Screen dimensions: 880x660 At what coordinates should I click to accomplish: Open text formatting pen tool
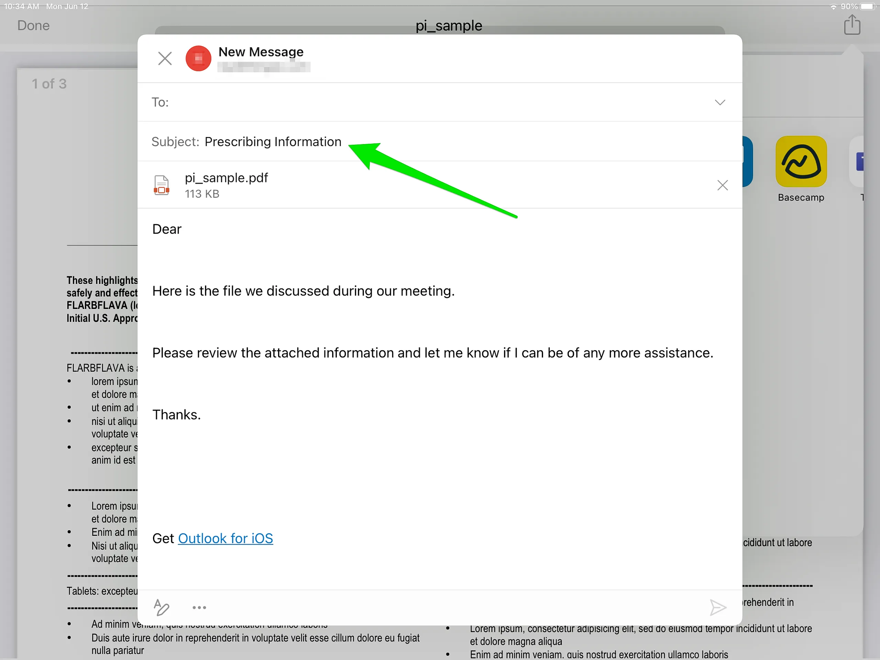162,607
